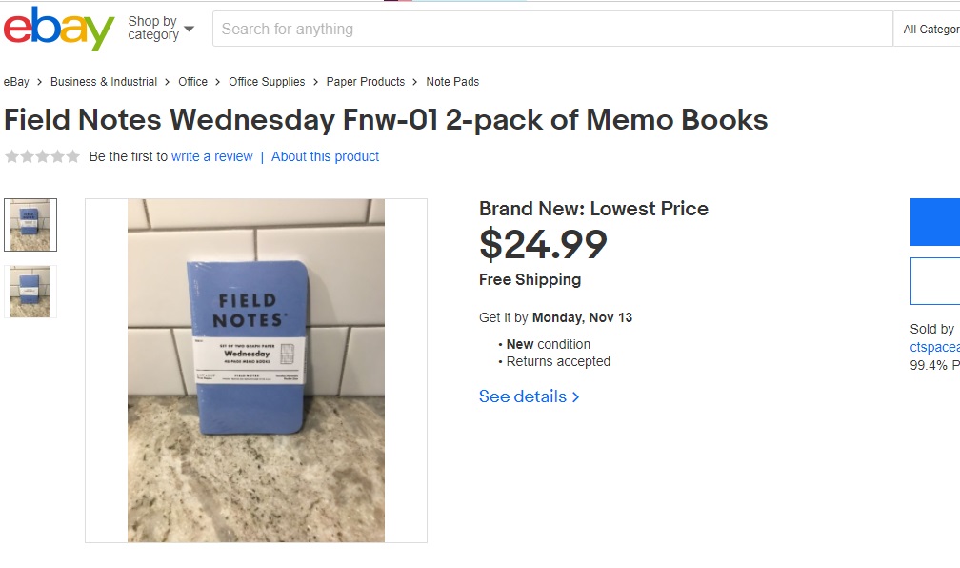Open Business & Industrial breadcrumb
The width and height of the screenshot is (960, 568).
[x=104, y=82]
